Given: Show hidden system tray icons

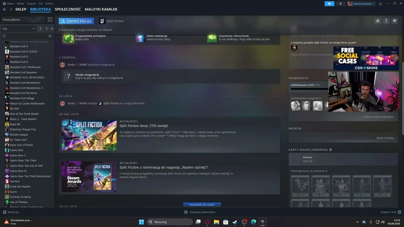Looking at the screenshot, I should pyautogui.click(x=357, y=222).
